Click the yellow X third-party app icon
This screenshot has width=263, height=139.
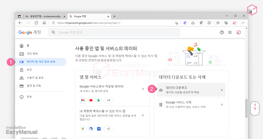pyautogui.click(x=83, y=129)
